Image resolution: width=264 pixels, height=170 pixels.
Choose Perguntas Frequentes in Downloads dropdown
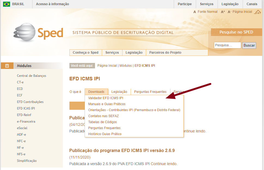click(x=104, y=128)
